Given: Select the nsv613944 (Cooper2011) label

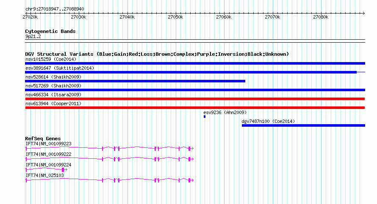Looking at the screenshot, I should pyautogui.click(x=53, y=103).
